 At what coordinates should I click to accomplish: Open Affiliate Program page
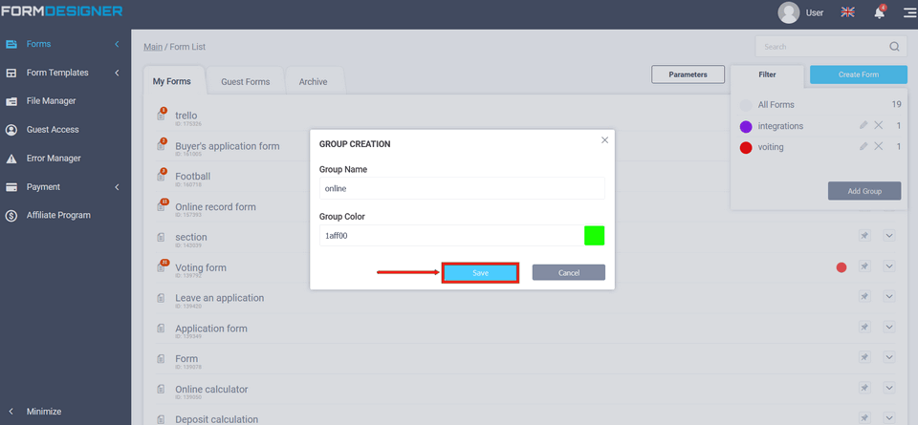coord(58,215)
